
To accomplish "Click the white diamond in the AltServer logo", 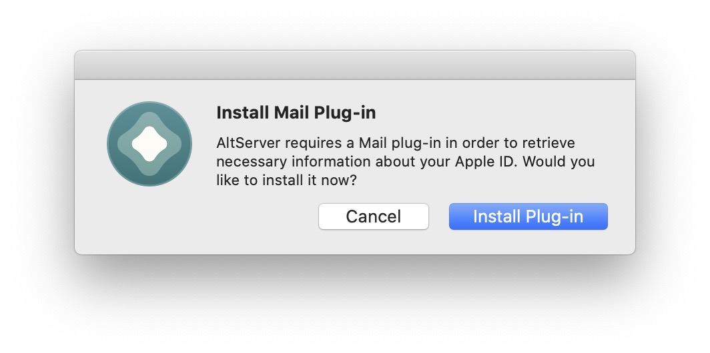I will 149,143.
